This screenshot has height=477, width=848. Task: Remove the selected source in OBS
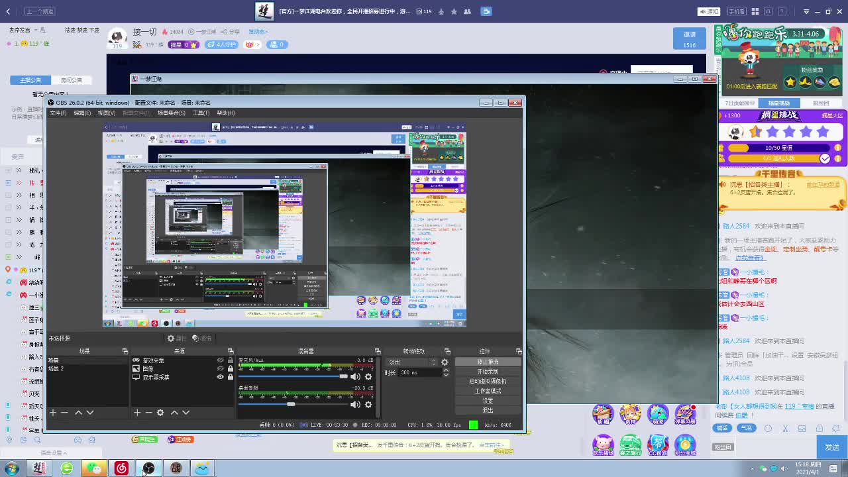pyautogui.click(x=148, y=412)
